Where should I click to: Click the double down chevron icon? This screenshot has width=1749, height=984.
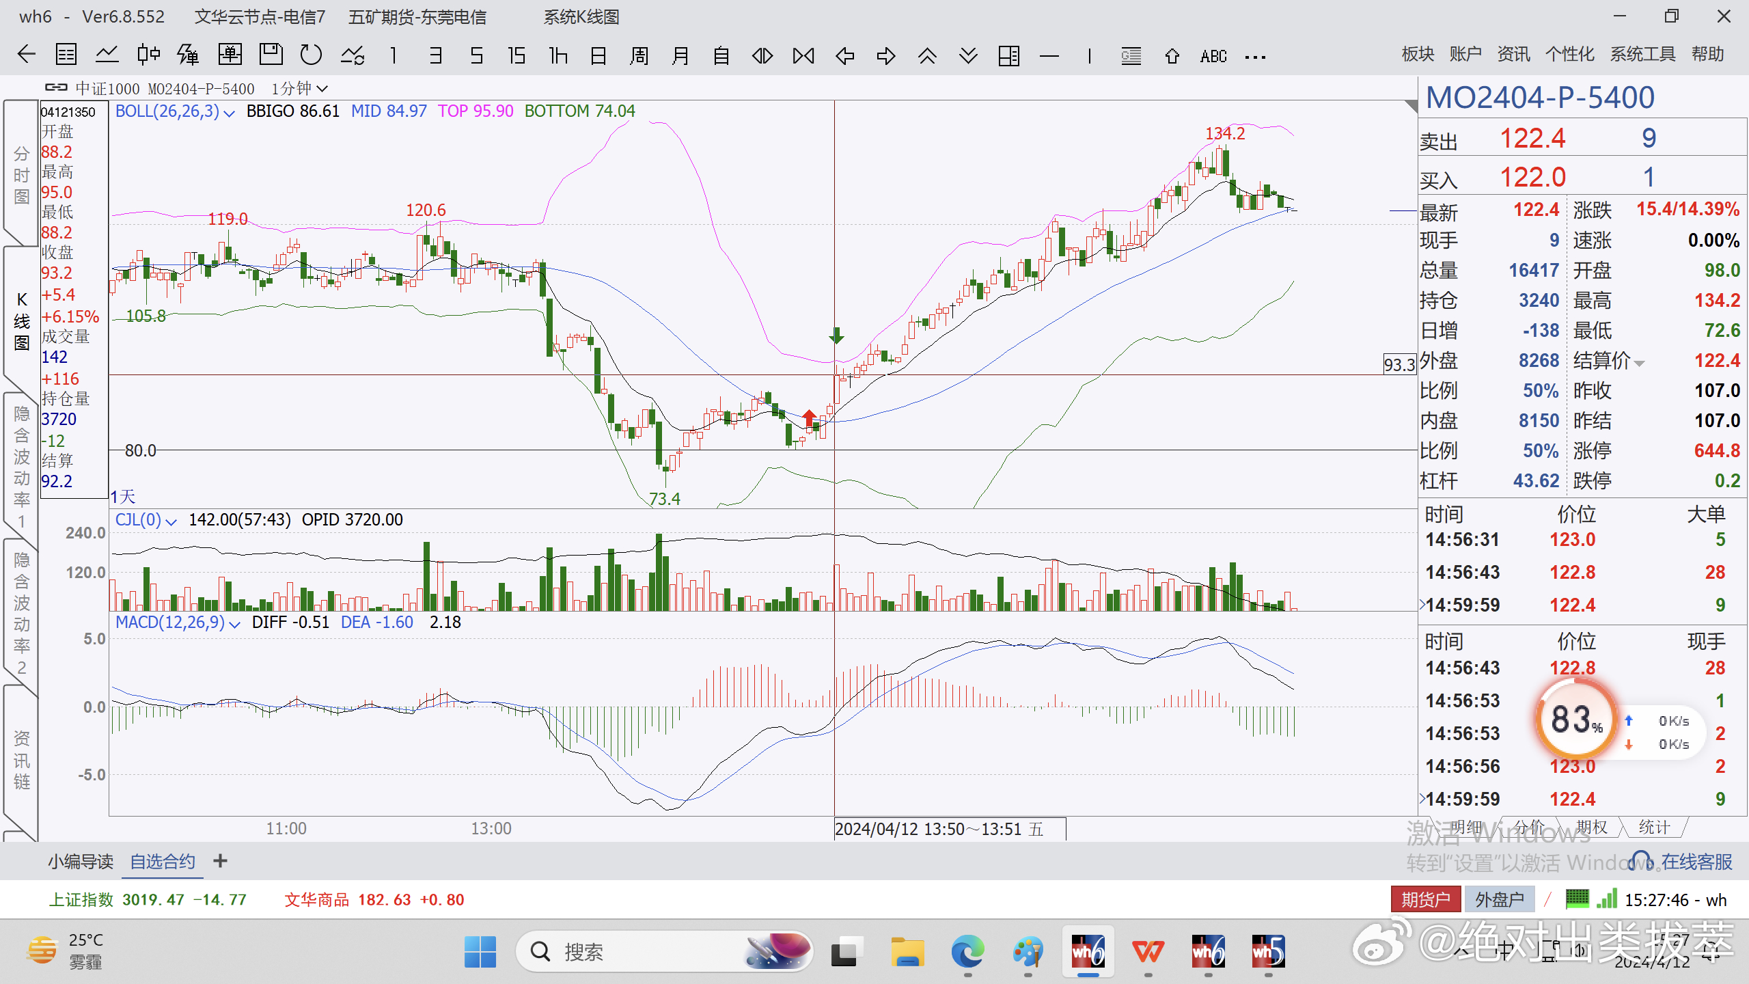pyautogui.click(x=968, y=55)
